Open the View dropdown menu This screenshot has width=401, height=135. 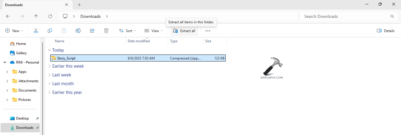point(154,31)
